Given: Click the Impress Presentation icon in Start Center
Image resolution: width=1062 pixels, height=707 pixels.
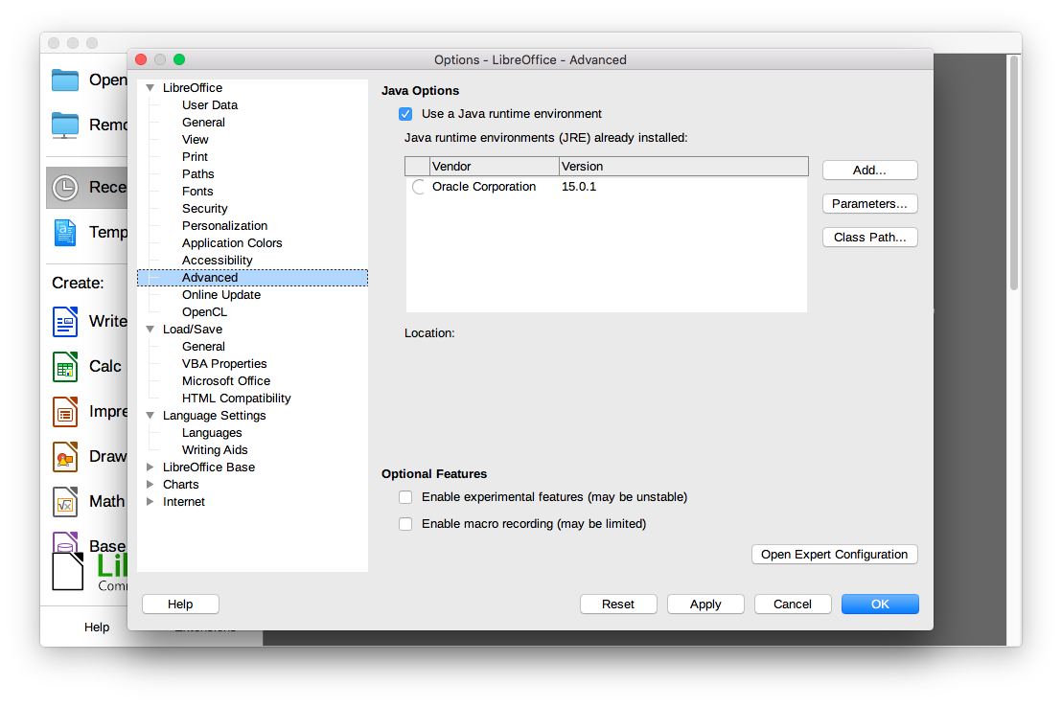Looking at the screenshot, I should pyautogui.click(x=65, y=412).
